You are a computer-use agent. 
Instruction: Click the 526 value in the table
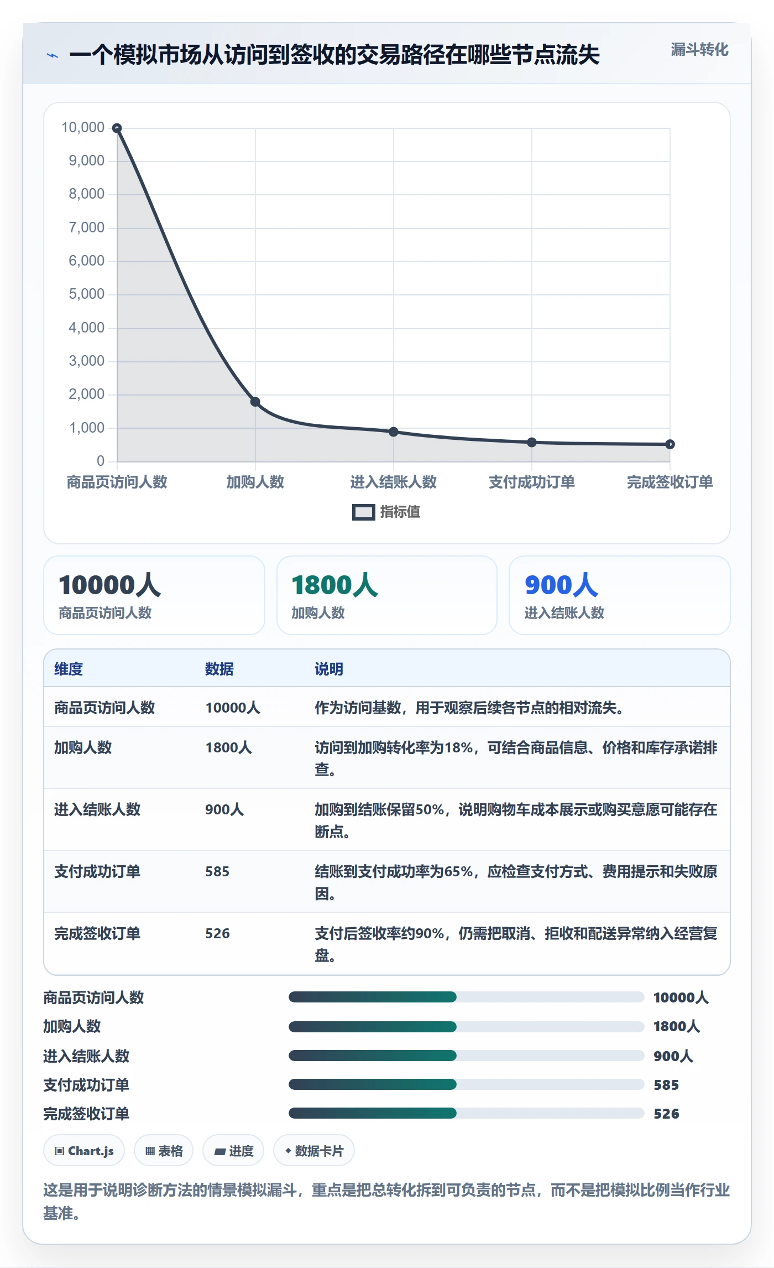217,933
